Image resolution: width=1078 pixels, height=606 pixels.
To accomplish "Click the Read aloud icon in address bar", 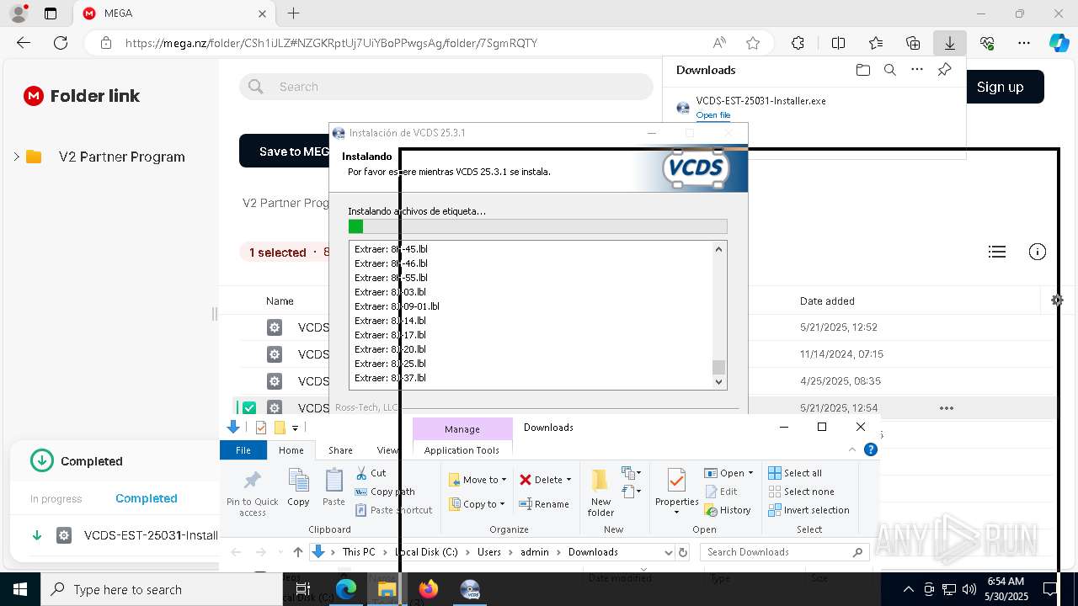I will click(x=719, y=43).
